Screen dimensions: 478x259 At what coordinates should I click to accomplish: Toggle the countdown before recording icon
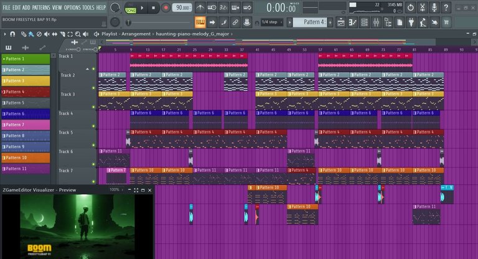223,7
